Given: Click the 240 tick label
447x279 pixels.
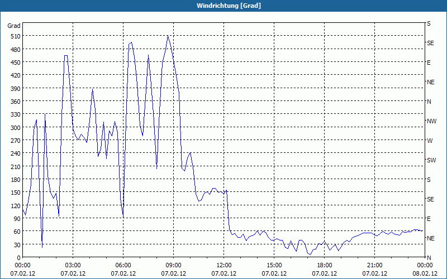Looking at the screenshot, I should pos(16,153).
